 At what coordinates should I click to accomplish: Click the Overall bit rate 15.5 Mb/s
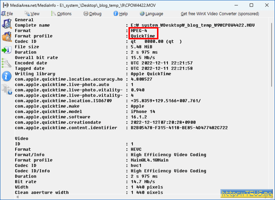143,58
